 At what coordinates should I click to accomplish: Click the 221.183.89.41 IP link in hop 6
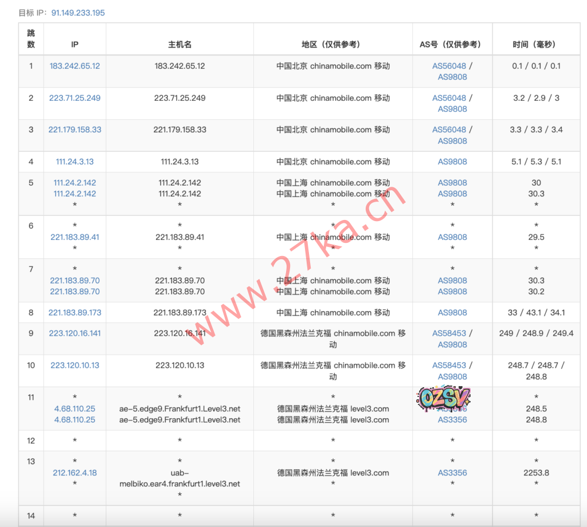[x=75, y=237]
